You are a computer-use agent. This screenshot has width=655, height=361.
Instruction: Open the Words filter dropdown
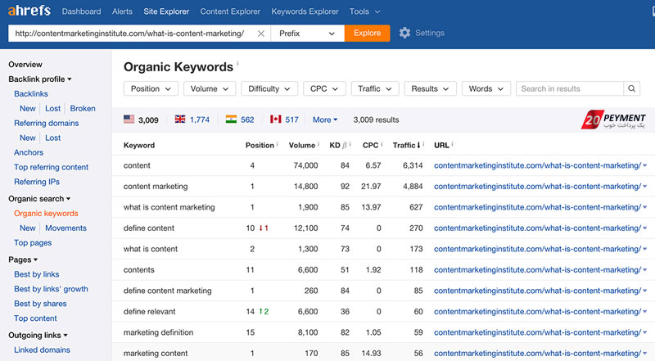pos(486,88)
